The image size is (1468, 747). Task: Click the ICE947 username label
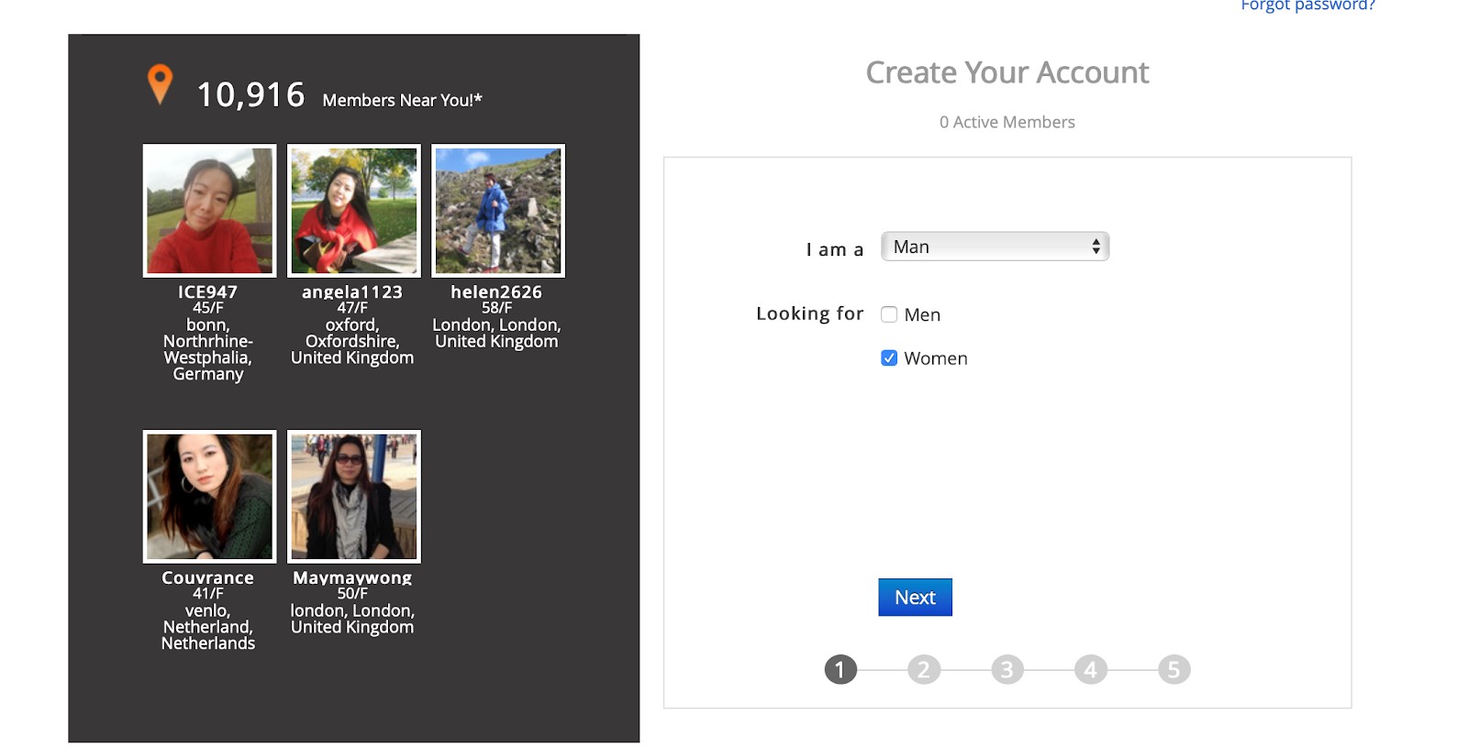(207, 291)
